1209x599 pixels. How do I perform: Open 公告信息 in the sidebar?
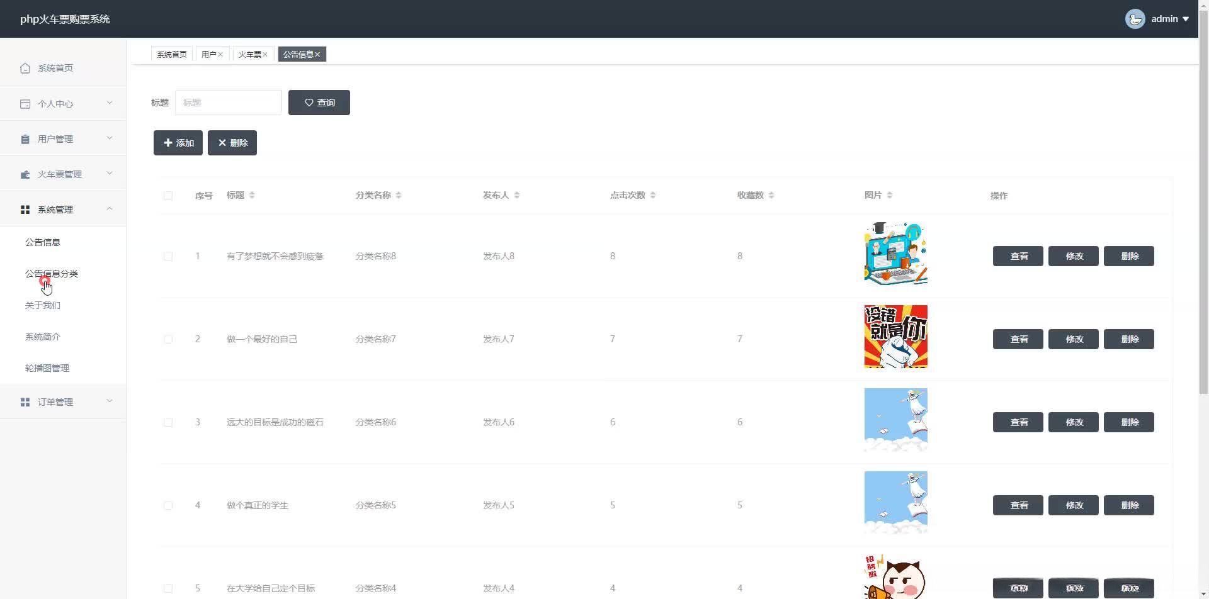[x=43, y=242]
